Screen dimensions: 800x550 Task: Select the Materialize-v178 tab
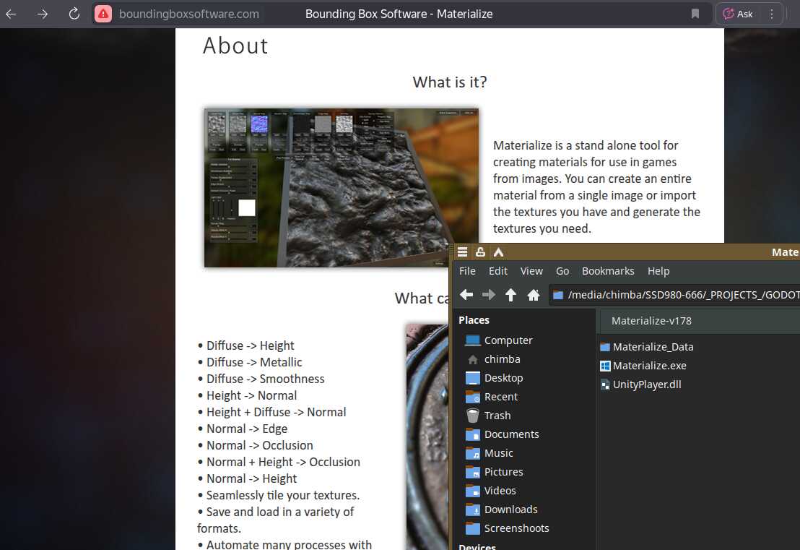coord(651,321)
